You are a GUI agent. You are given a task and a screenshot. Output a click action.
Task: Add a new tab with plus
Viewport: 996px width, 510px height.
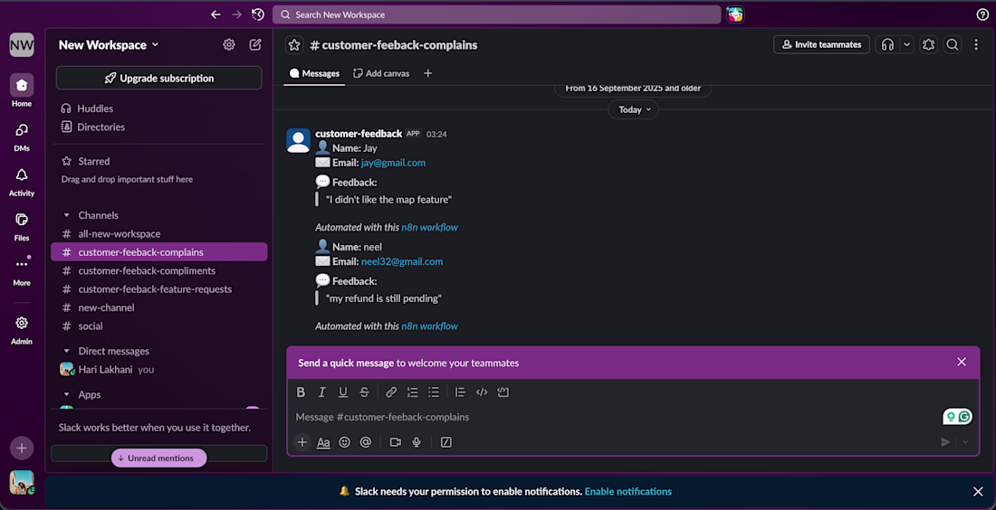tap(427, 73)
